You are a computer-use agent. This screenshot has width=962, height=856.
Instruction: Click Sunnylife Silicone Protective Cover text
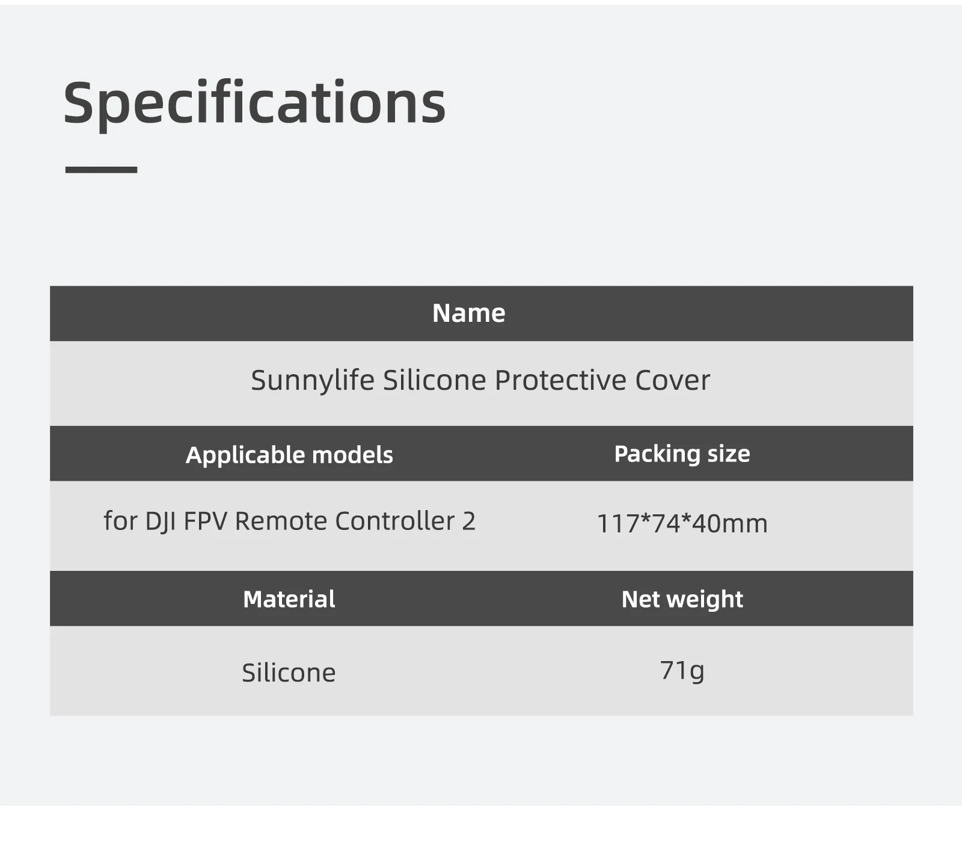pos(480,380)
